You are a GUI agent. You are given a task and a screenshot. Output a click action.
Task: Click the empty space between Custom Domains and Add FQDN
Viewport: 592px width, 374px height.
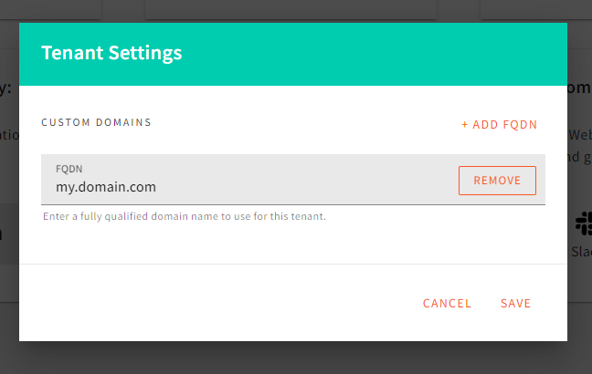coord(301,123)
